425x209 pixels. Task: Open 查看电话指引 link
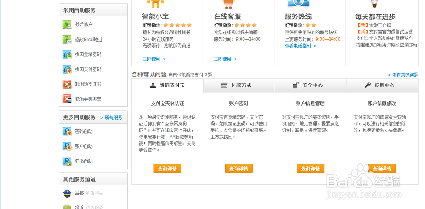coord(300,46)
